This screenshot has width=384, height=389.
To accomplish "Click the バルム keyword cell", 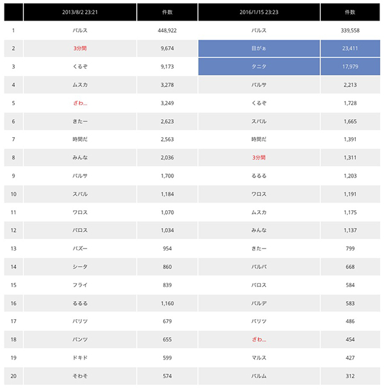I will click(x=259, y=376).
